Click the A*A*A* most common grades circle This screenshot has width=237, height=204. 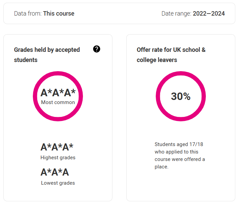click(x=58, y=96)
